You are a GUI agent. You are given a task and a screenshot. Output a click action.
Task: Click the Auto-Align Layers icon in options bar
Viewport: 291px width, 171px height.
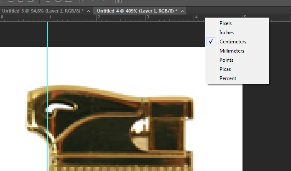118,2
